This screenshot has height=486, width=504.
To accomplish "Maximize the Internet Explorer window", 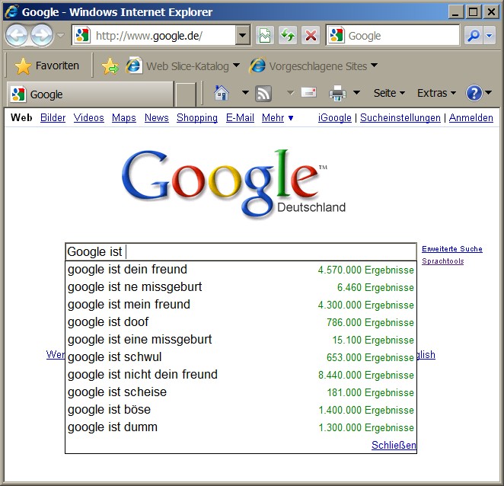I will pyautogui.click(x=473, y=12).
